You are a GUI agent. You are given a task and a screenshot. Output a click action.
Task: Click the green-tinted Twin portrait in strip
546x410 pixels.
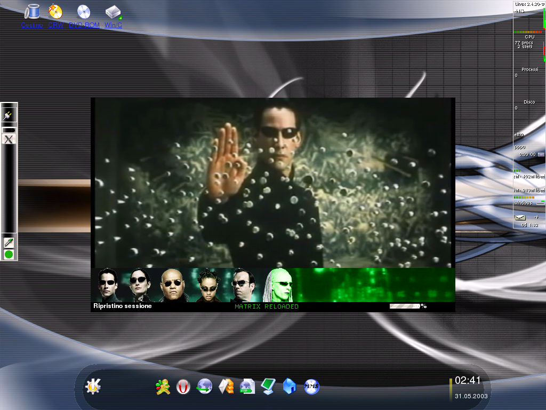278,285
